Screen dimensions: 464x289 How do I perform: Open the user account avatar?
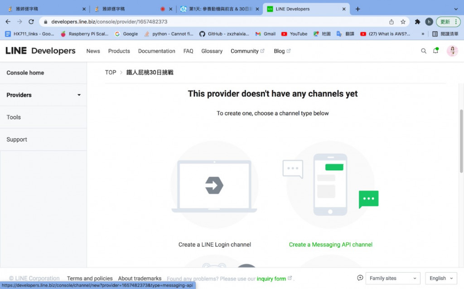point(452,51)
